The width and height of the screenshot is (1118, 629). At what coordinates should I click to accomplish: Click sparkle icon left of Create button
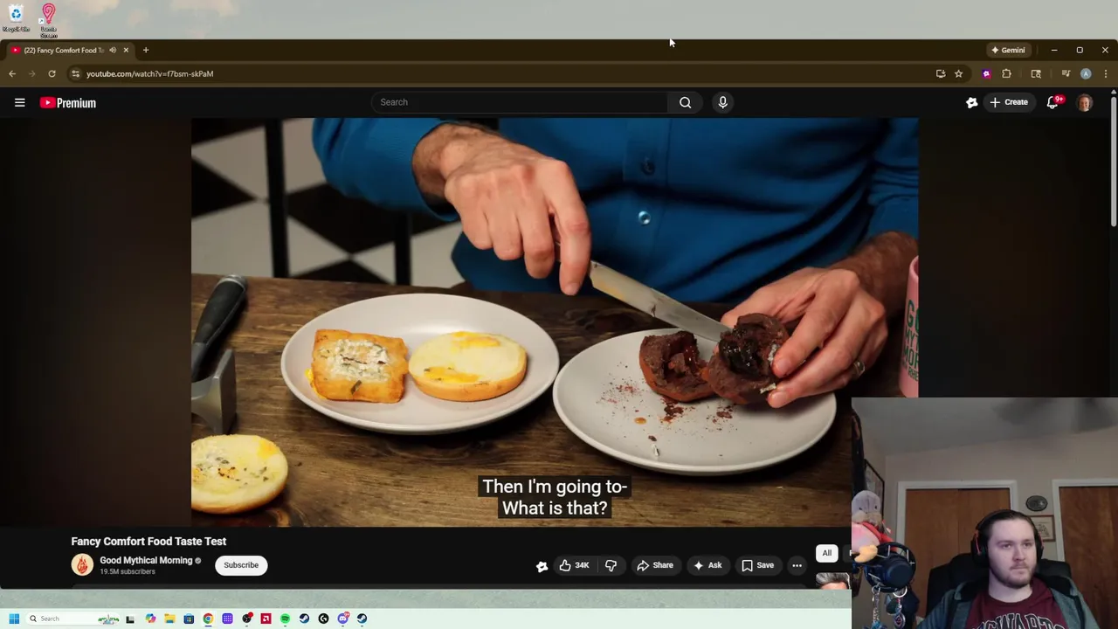tap(971, 102)
